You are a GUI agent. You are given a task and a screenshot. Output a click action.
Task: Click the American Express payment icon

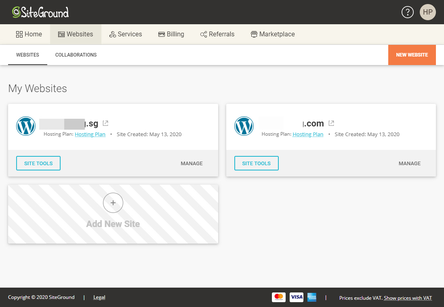(x=312, y=297)
